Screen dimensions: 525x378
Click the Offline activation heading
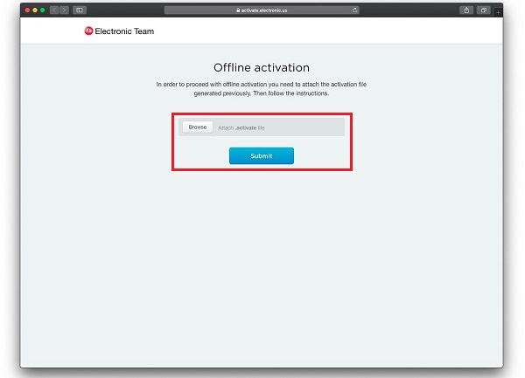tap(262, 67)
